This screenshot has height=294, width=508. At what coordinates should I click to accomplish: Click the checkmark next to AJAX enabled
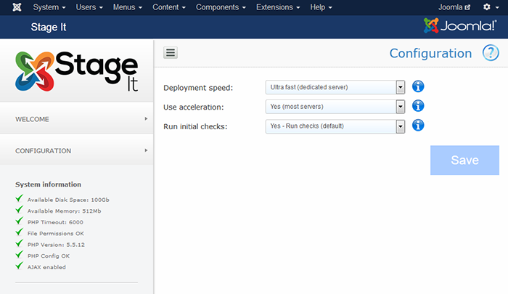pyautogui.click(x=20, y=266)
